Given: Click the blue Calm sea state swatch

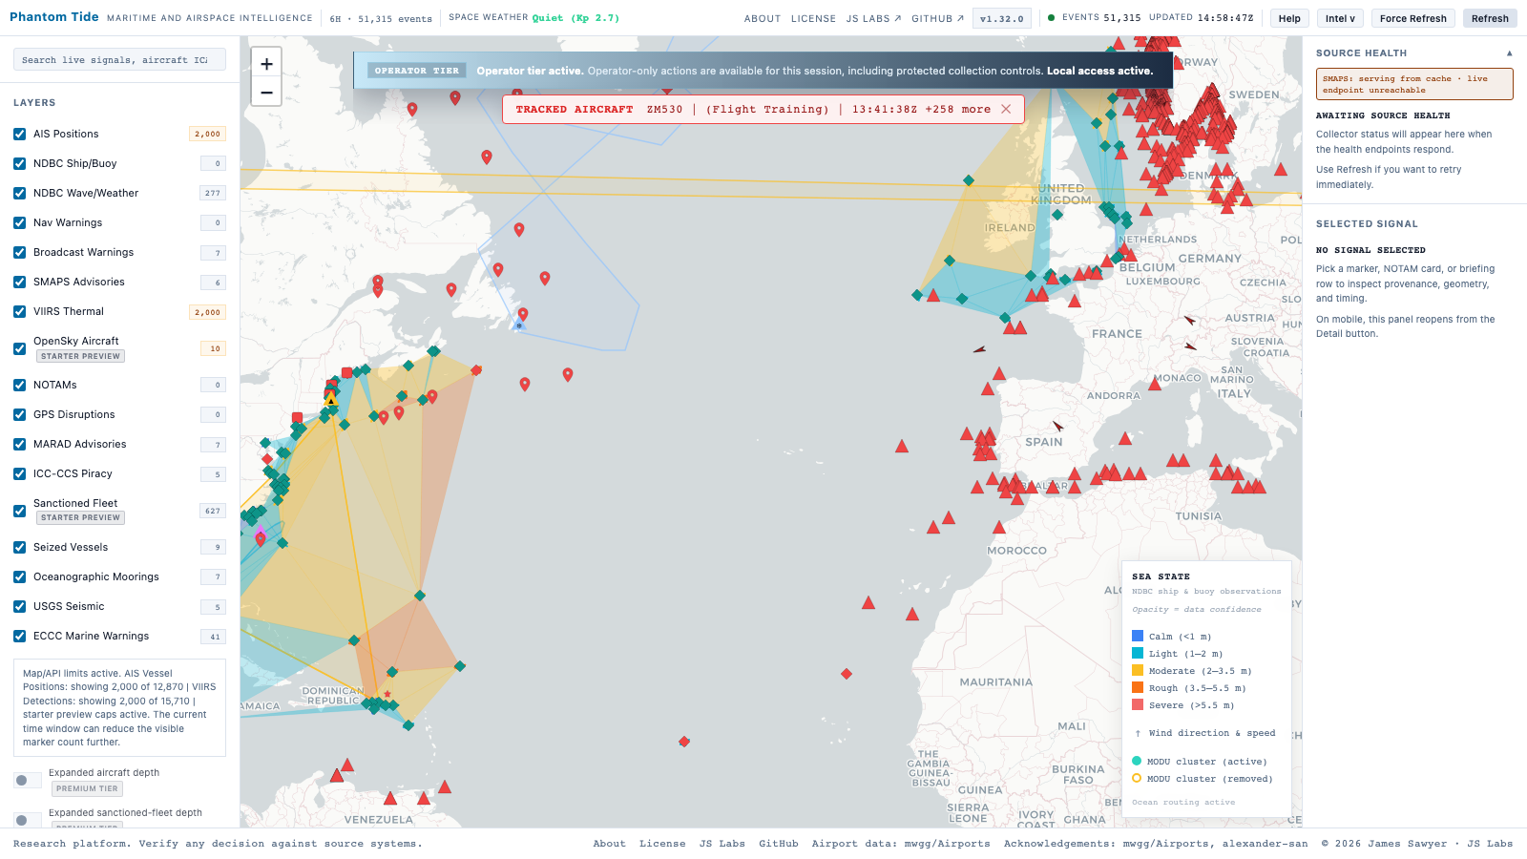Looking at the screenshot, I should pos(1138,636).
